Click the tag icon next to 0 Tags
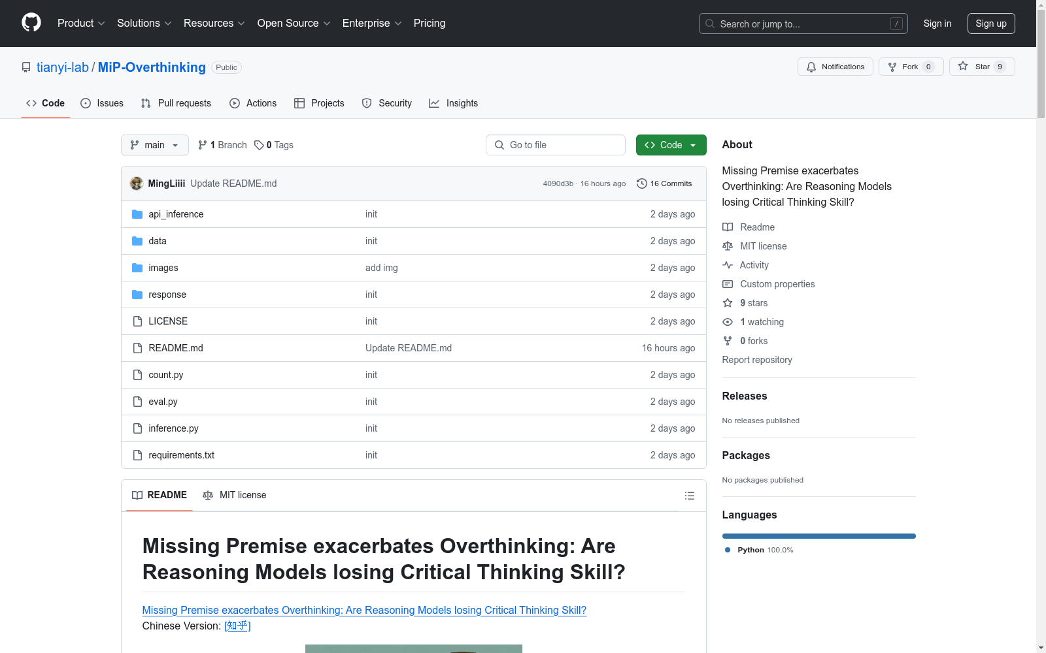Screen dimensions: 1046x653 [259, 145]
